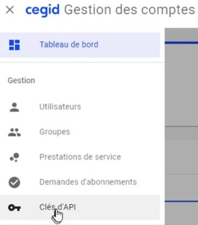Click the single person Utilisateurs icon
The image size is (198, 225).
[14, 107]
